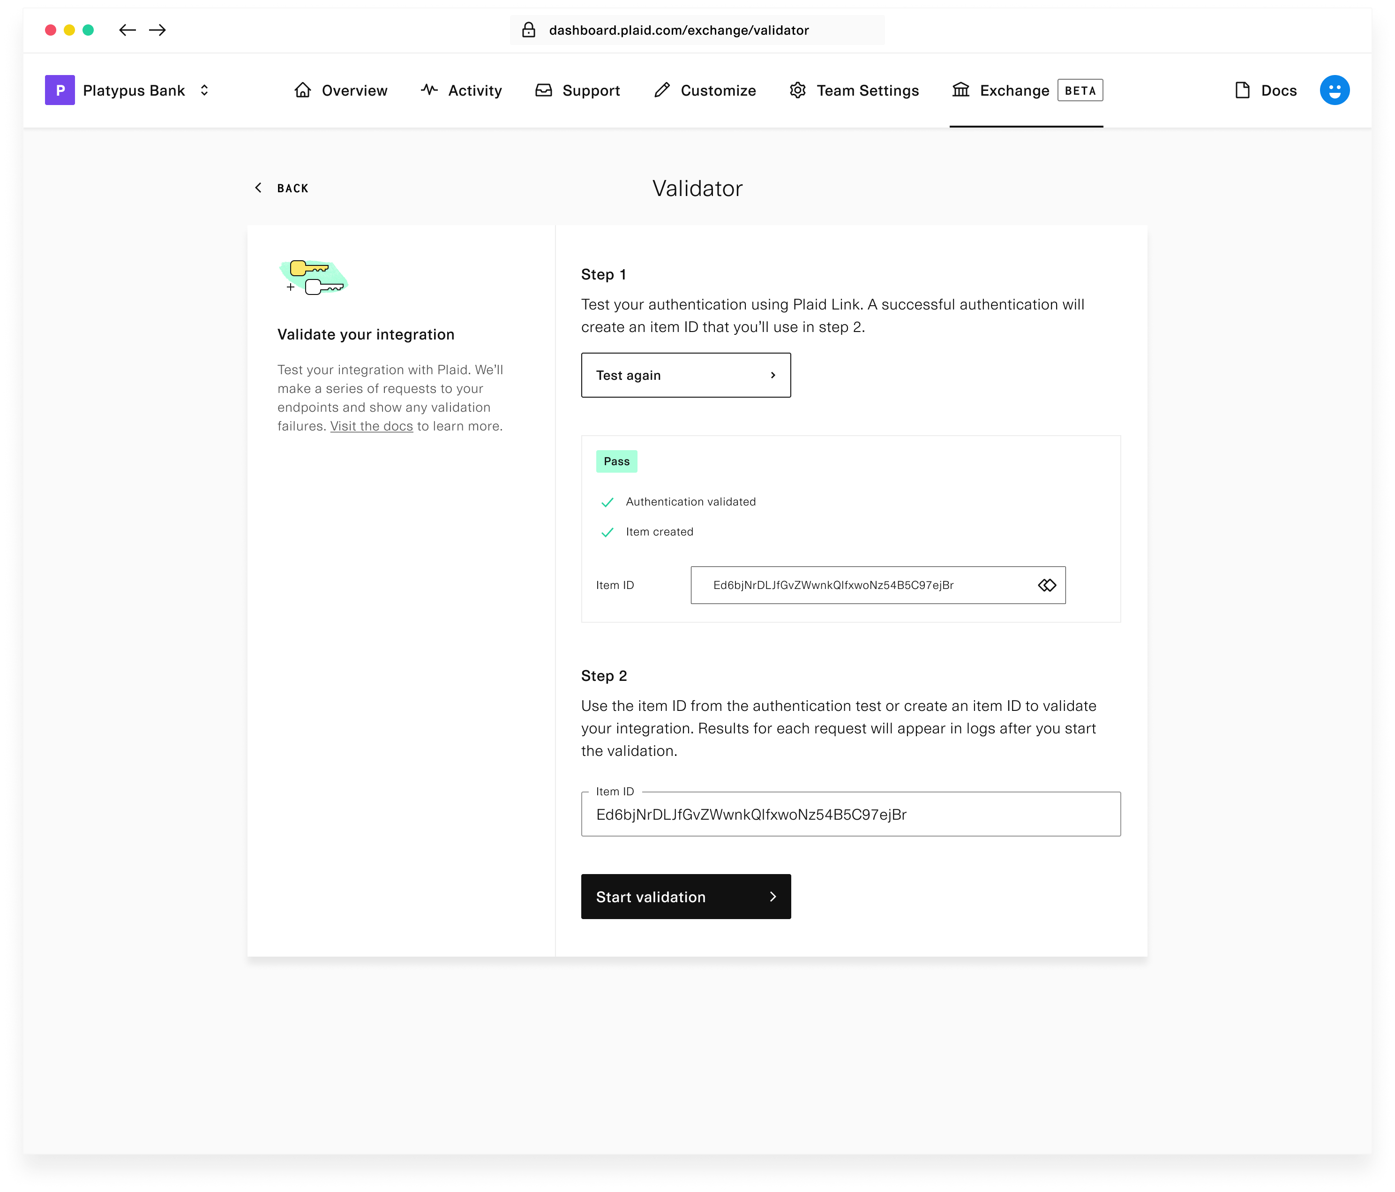Click the BETA badge
This screenshot has width=1395, height=1192.
(1080, 90)
